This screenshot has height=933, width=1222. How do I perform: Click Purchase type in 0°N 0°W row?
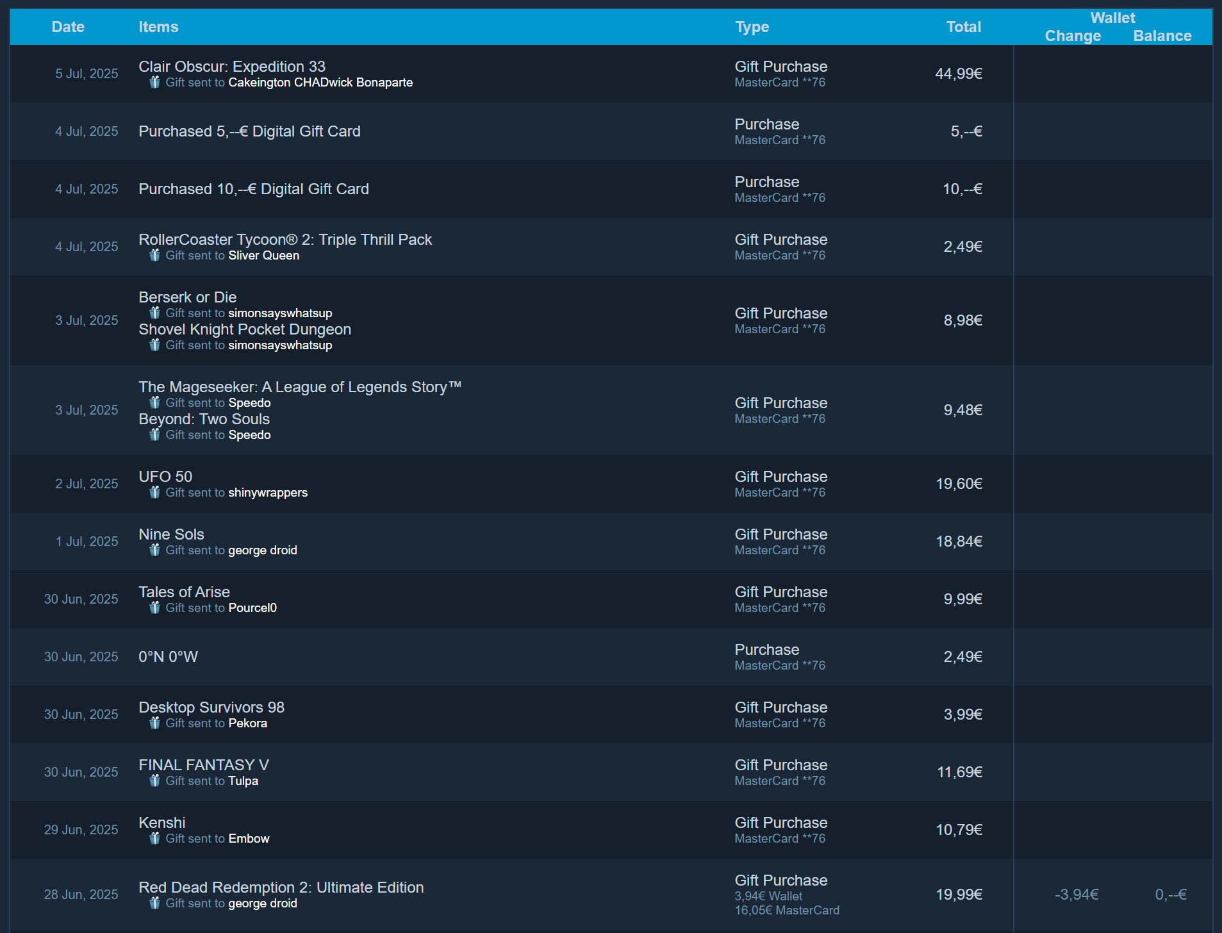[767, 650]
